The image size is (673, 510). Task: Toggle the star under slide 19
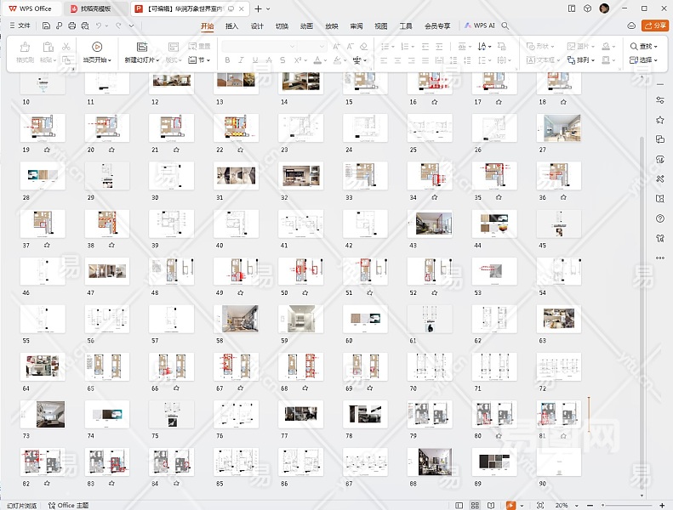click(47, 150)
